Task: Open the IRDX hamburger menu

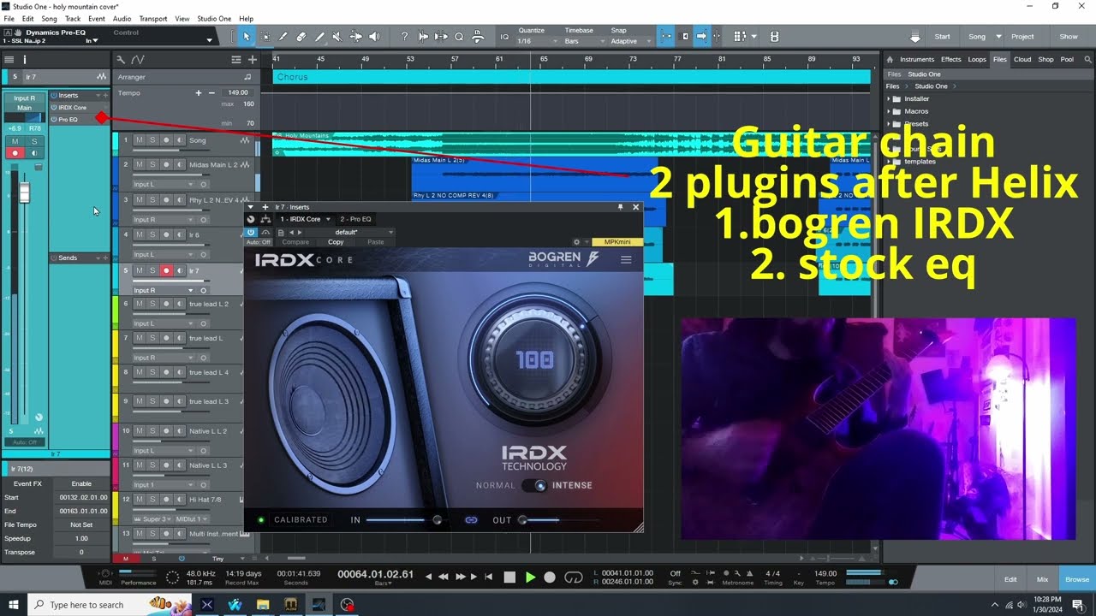Action: point(626,259)
